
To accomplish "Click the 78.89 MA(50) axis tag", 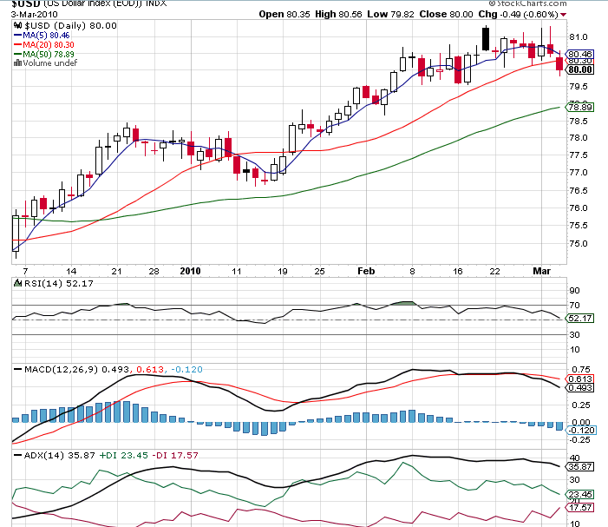I will click(579, 106).
